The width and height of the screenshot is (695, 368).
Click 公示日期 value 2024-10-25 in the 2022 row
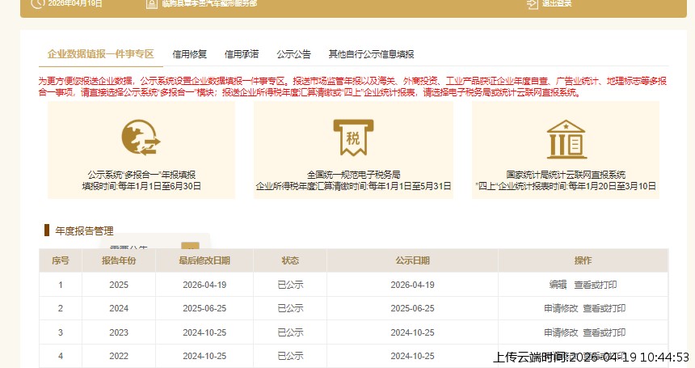[412, 356]
